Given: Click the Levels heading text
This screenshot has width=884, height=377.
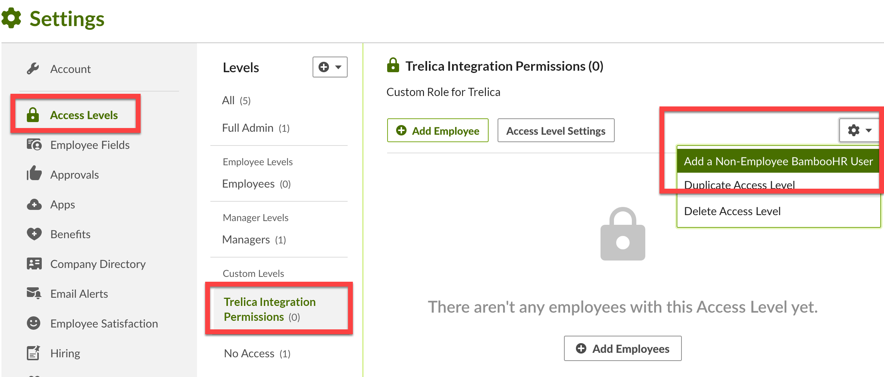Looking at the screenshot, I should click(x=241, y=67).
